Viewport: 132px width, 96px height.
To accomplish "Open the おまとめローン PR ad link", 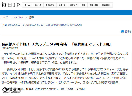I will coord(45,25).
